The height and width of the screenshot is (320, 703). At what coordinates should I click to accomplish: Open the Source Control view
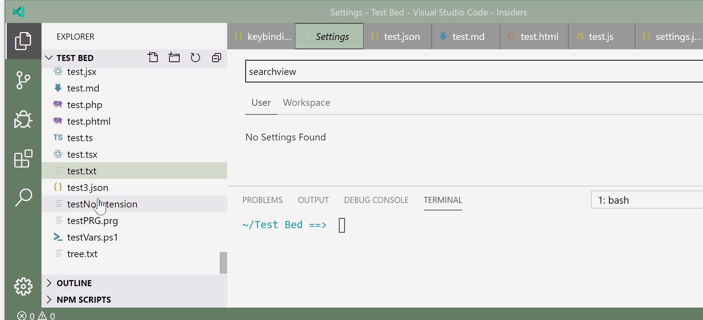click(x=23, y=80)
